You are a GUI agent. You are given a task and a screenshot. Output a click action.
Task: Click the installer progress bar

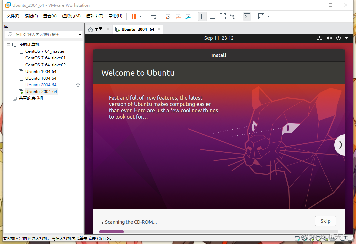[x=219, y=232]
